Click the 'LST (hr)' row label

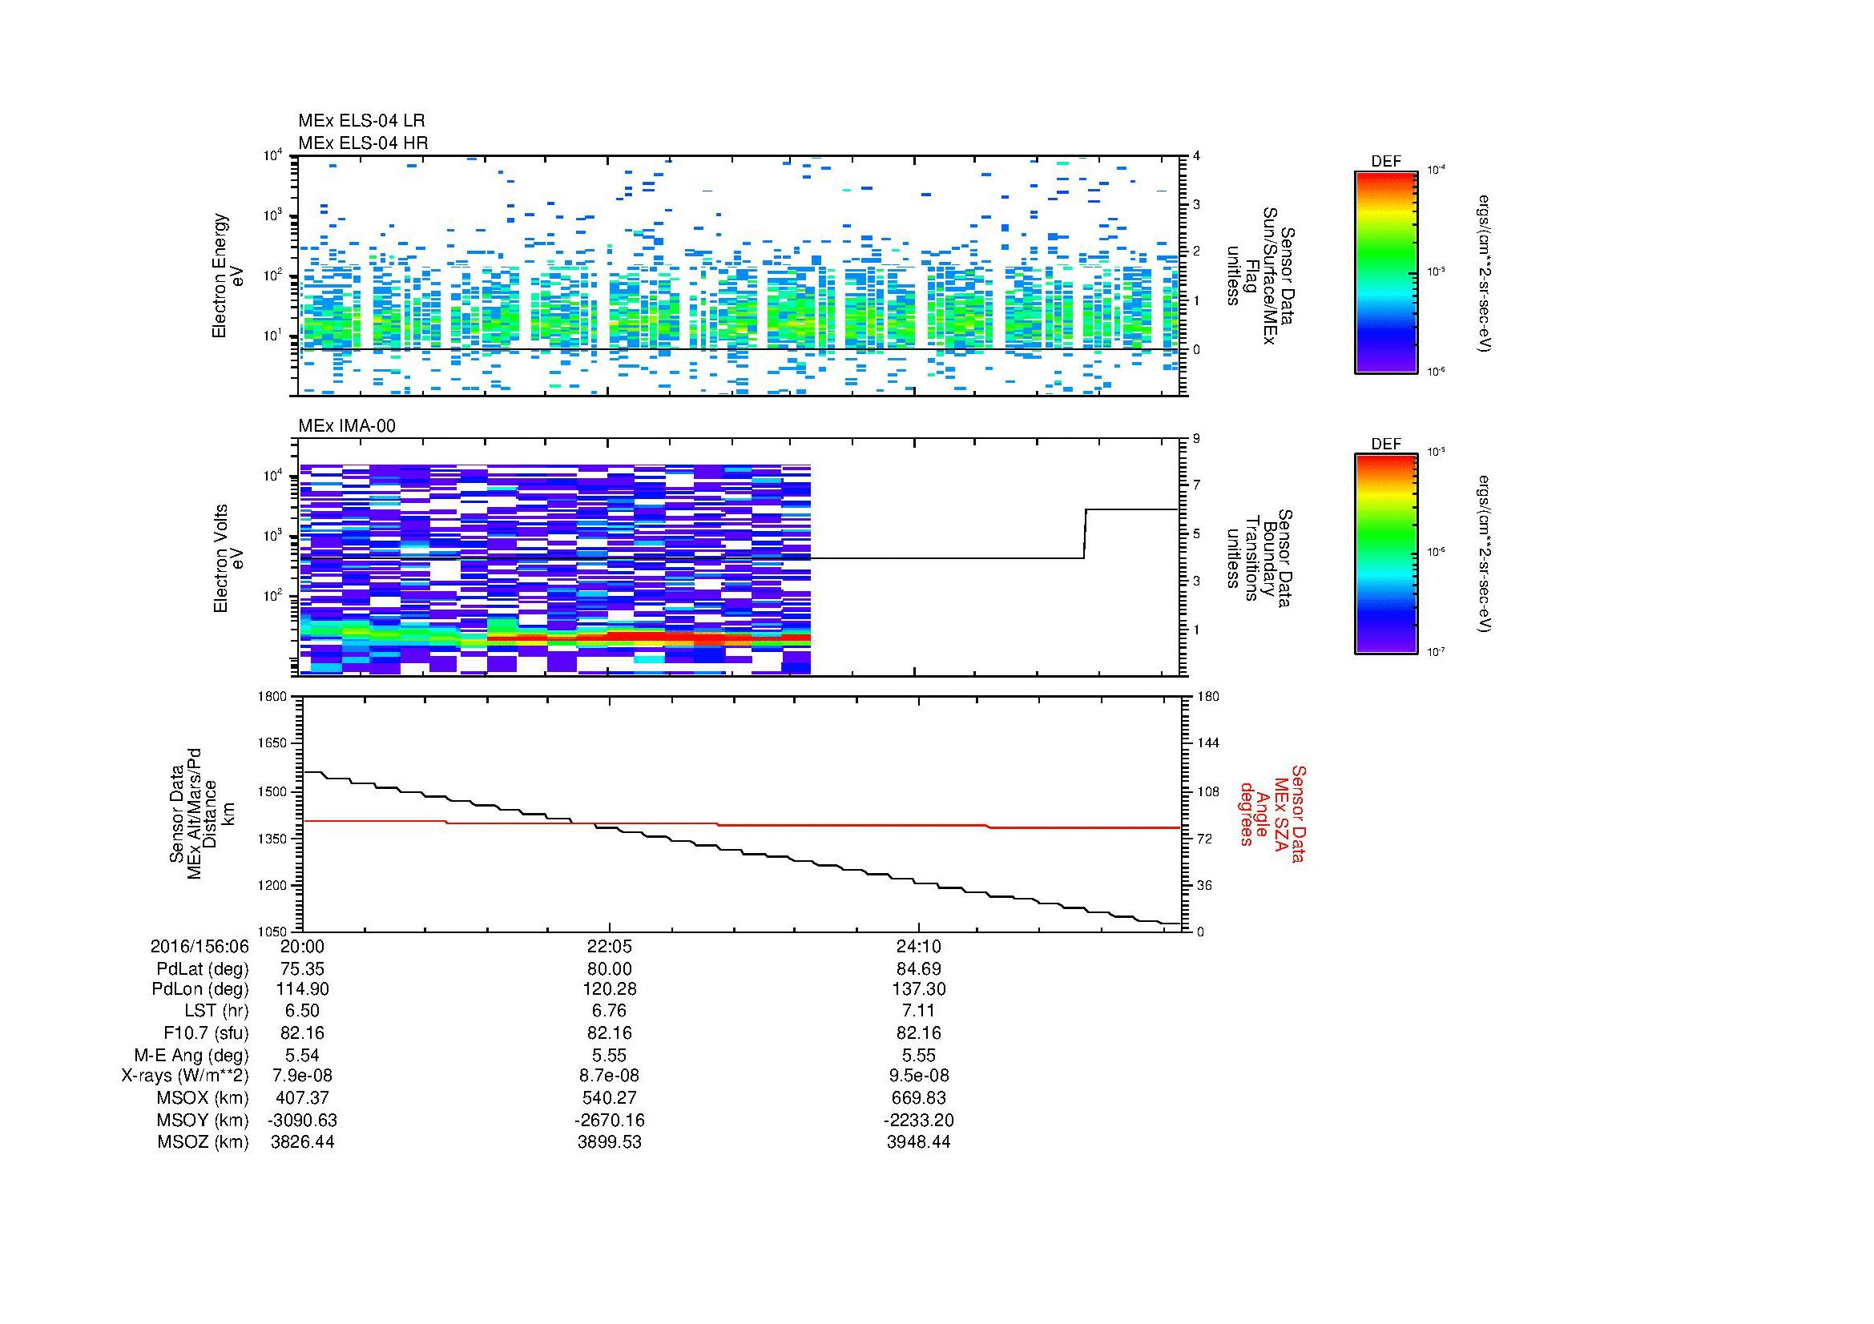(216, 1012)
